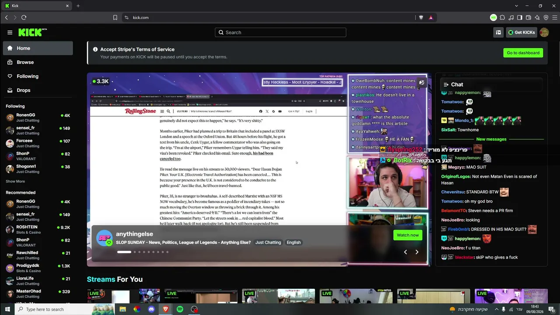Toggle the browser sidebar panel icon
The width and height of the screenshot is (560, 315).
pyautogui.click(x=520, y=17)
